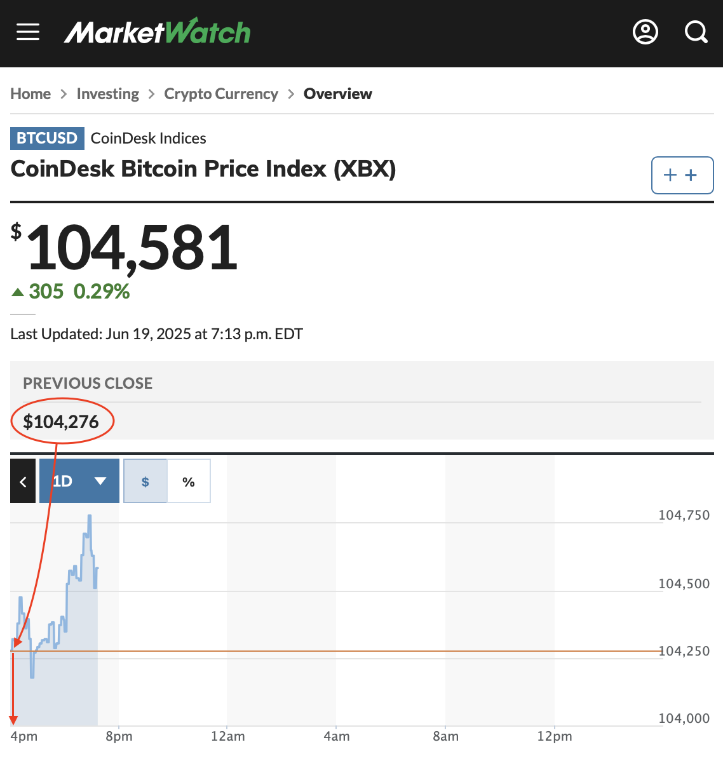Click the circled previous close value $104,276

tap(61, 421)
